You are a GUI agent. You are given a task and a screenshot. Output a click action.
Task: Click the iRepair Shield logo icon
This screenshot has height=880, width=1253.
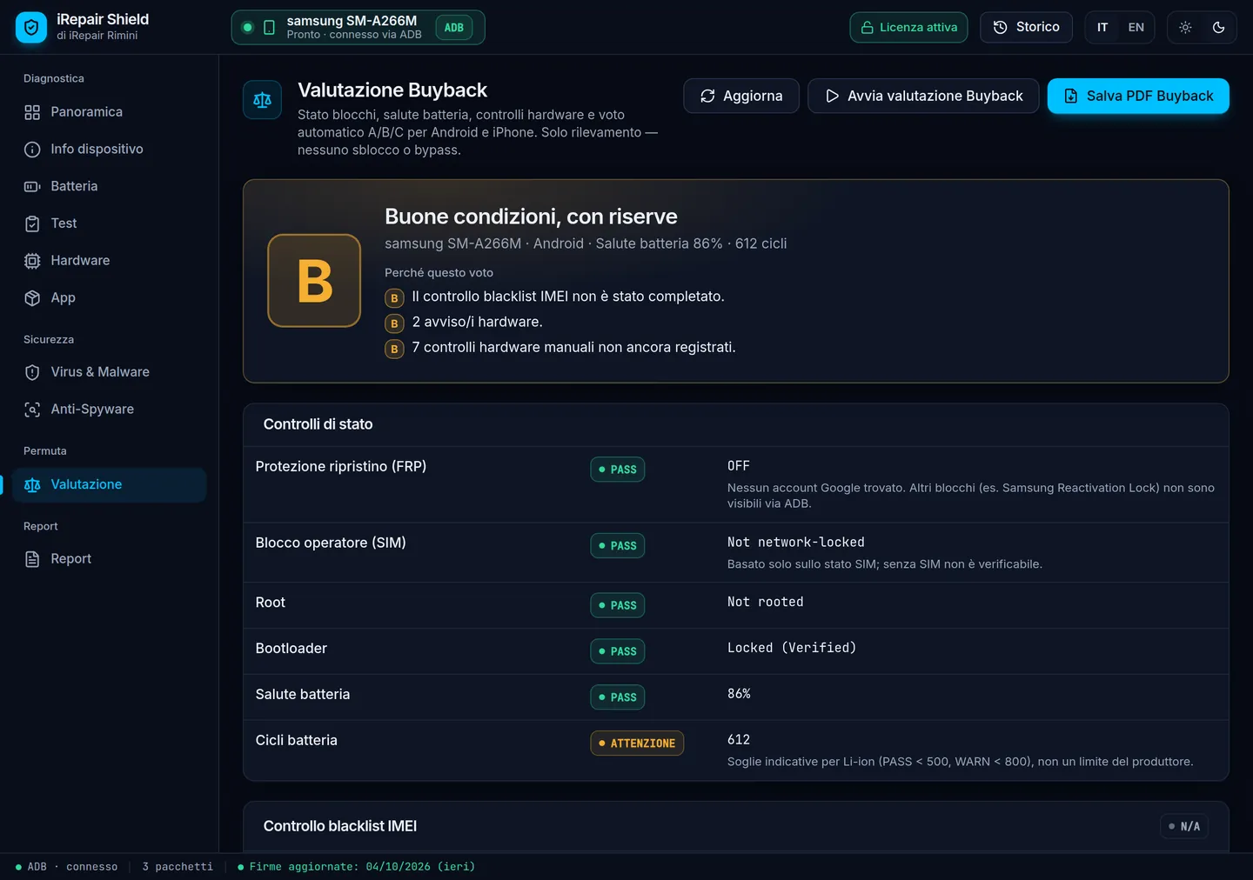click(31, 28)
